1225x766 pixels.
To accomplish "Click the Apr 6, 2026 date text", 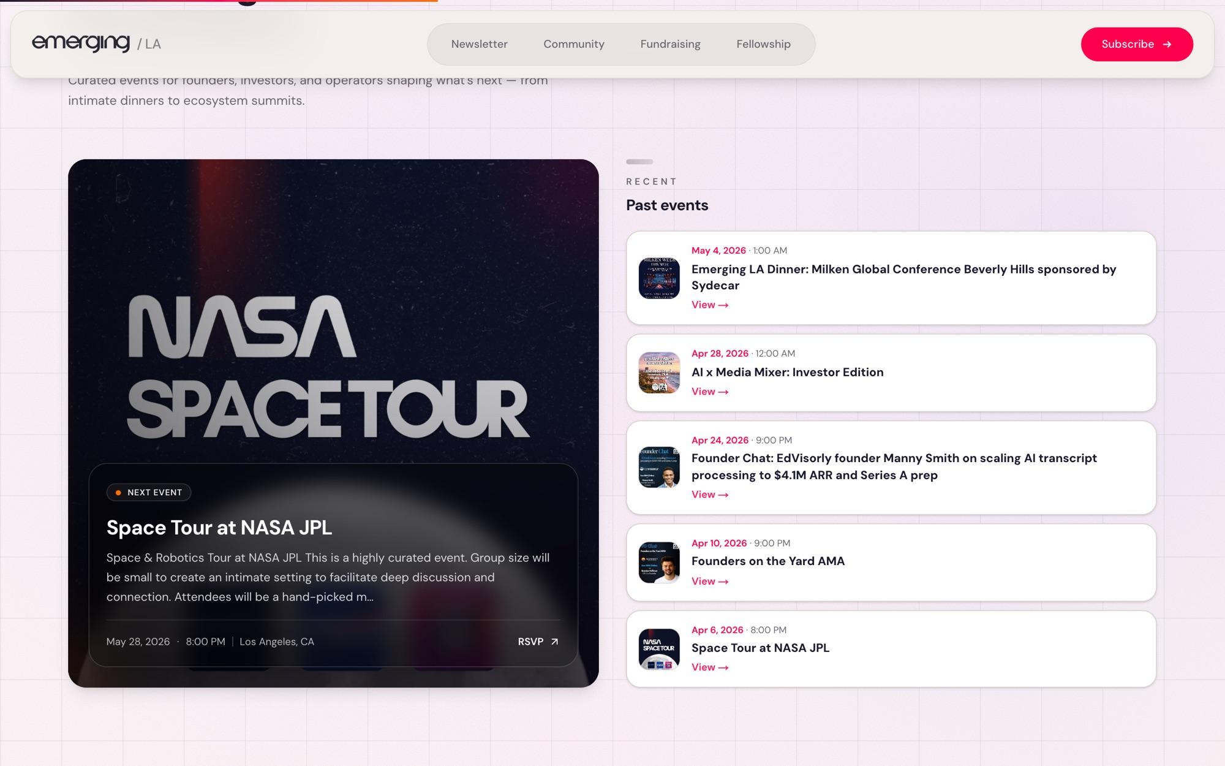I will (717, 630).
